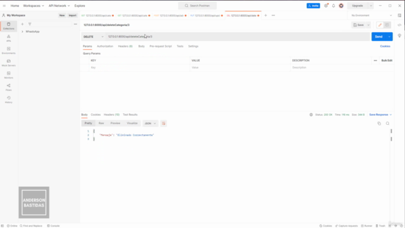
Task: Open the tab bar three-dot overflow menu
Action: [x=273, y=15]
